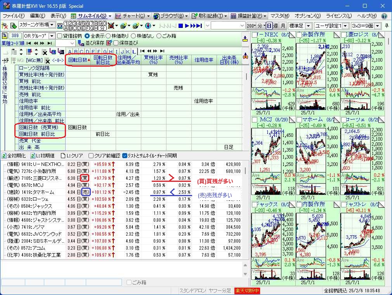This screenshot has height=295, width=392.
Task: Click the L:初期値 reset icon
Action: point(33,155)
